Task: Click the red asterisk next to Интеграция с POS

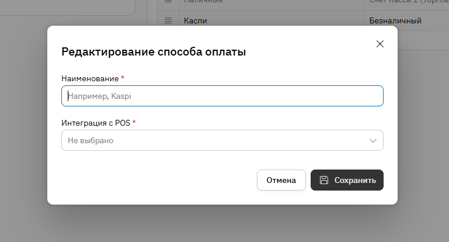Action: click(x=134, y=122)
